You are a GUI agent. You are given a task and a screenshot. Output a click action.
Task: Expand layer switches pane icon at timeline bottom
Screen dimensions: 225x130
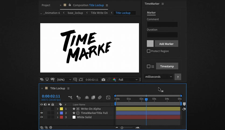tap(42, 127)
